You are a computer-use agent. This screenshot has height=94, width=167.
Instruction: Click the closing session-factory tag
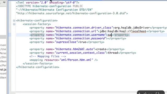coord(38,64)
